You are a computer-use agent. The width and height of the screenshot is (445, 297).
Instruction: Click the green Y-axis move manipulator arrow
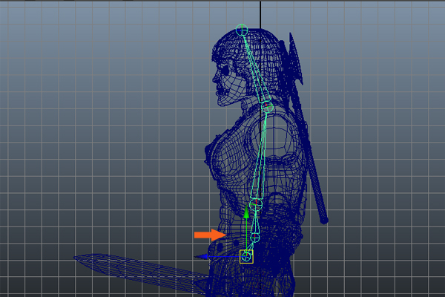click(x=246, y=212)
